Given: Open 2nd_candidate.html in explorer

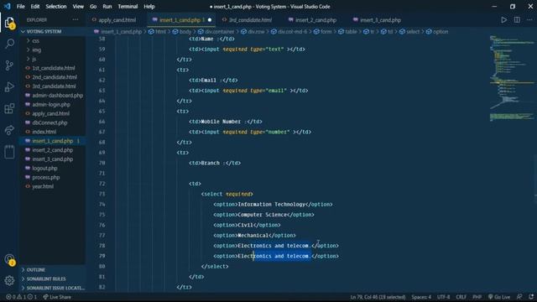Looking at the screenshot, I should click(55, 77).
